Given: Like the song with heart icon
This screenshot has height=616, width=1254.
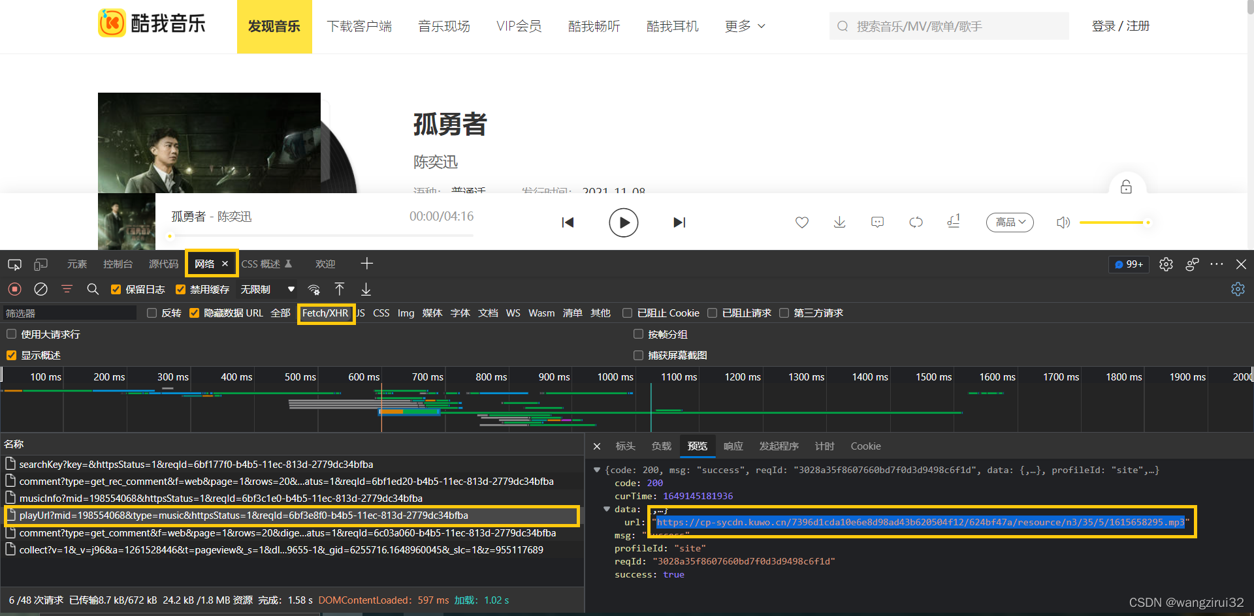Looking at the screenshot, I should (x=802, y=223).
